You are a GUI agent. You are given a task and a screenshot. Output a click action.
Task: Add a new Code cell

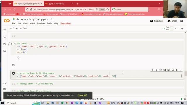(14, 29)
